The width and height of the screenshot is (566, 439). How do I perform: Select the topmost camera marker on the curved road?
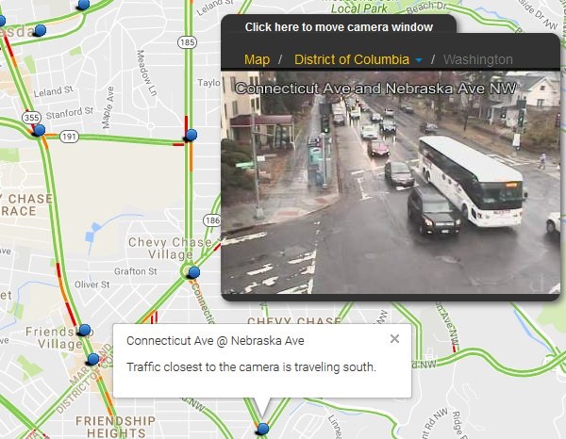(x=84, y=5)
